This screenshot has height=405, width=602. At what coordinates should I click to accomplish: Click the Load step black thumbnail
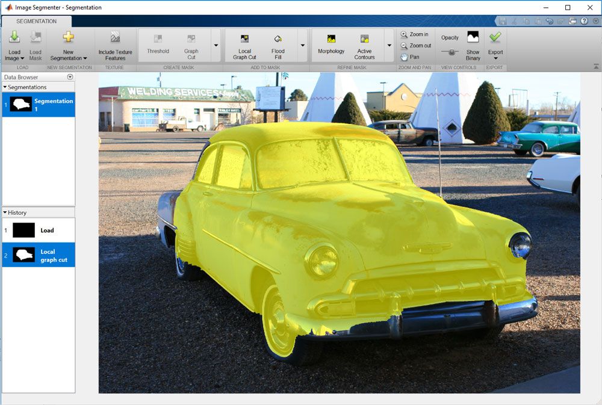[x=24, y=230]
